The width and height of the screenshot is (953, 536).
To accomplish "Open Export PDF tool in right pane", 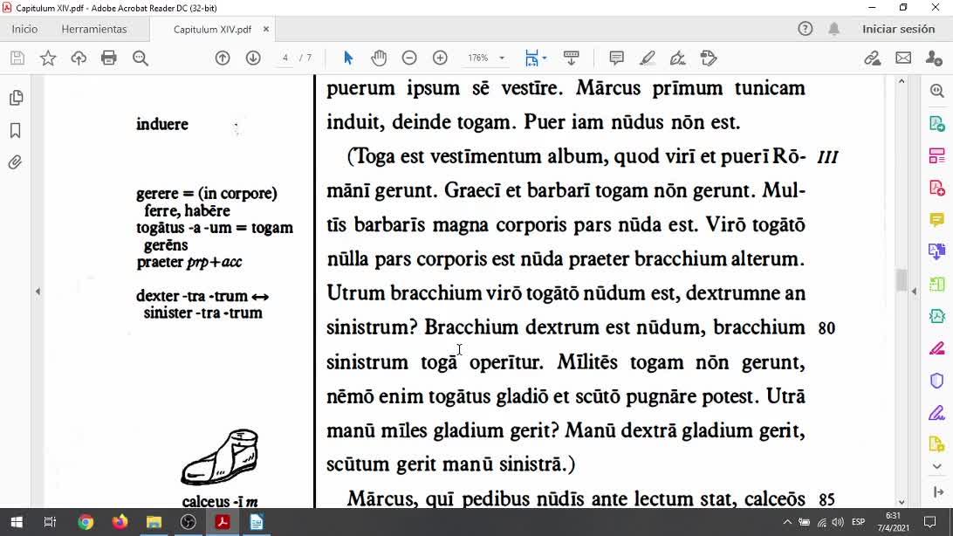I will click(937, 123).
